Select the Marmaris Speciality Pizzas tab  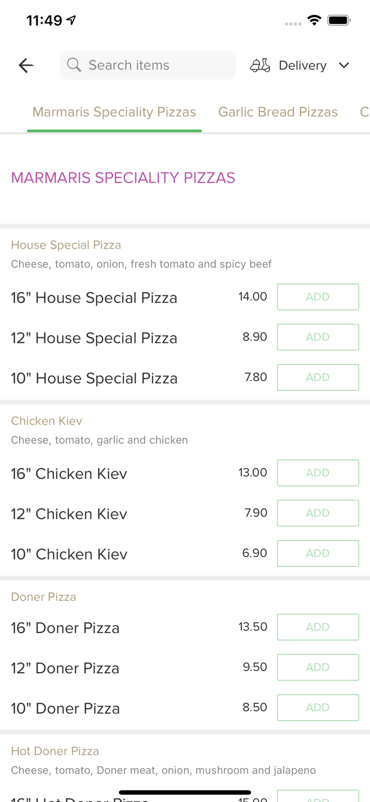(114, 112)
